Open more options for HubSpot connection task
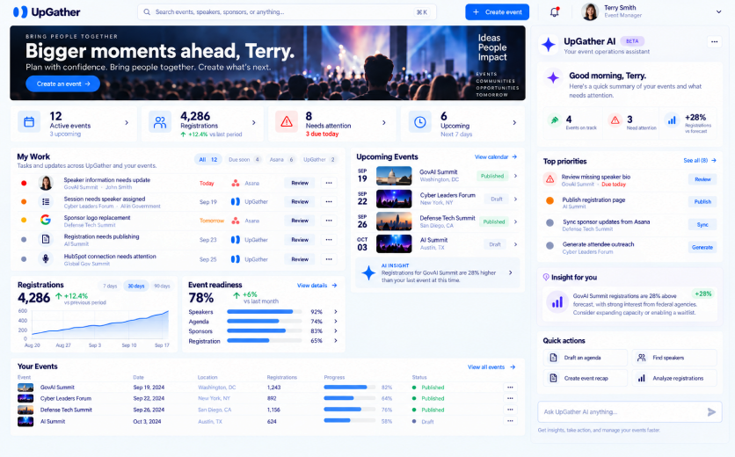The image size is (735, 457). click(x=329, y=259)
